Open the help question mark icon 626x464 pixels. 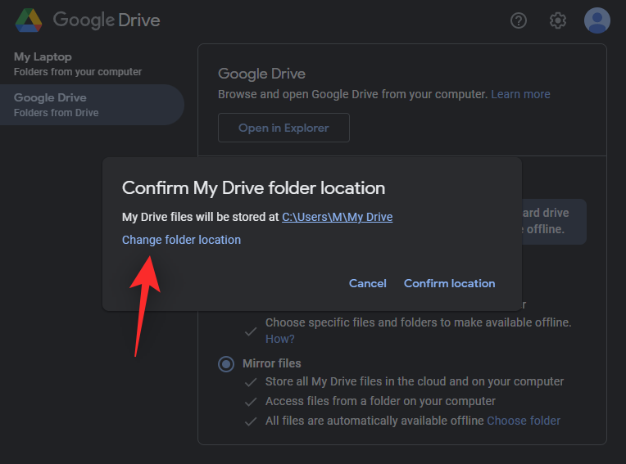point(518,20)
